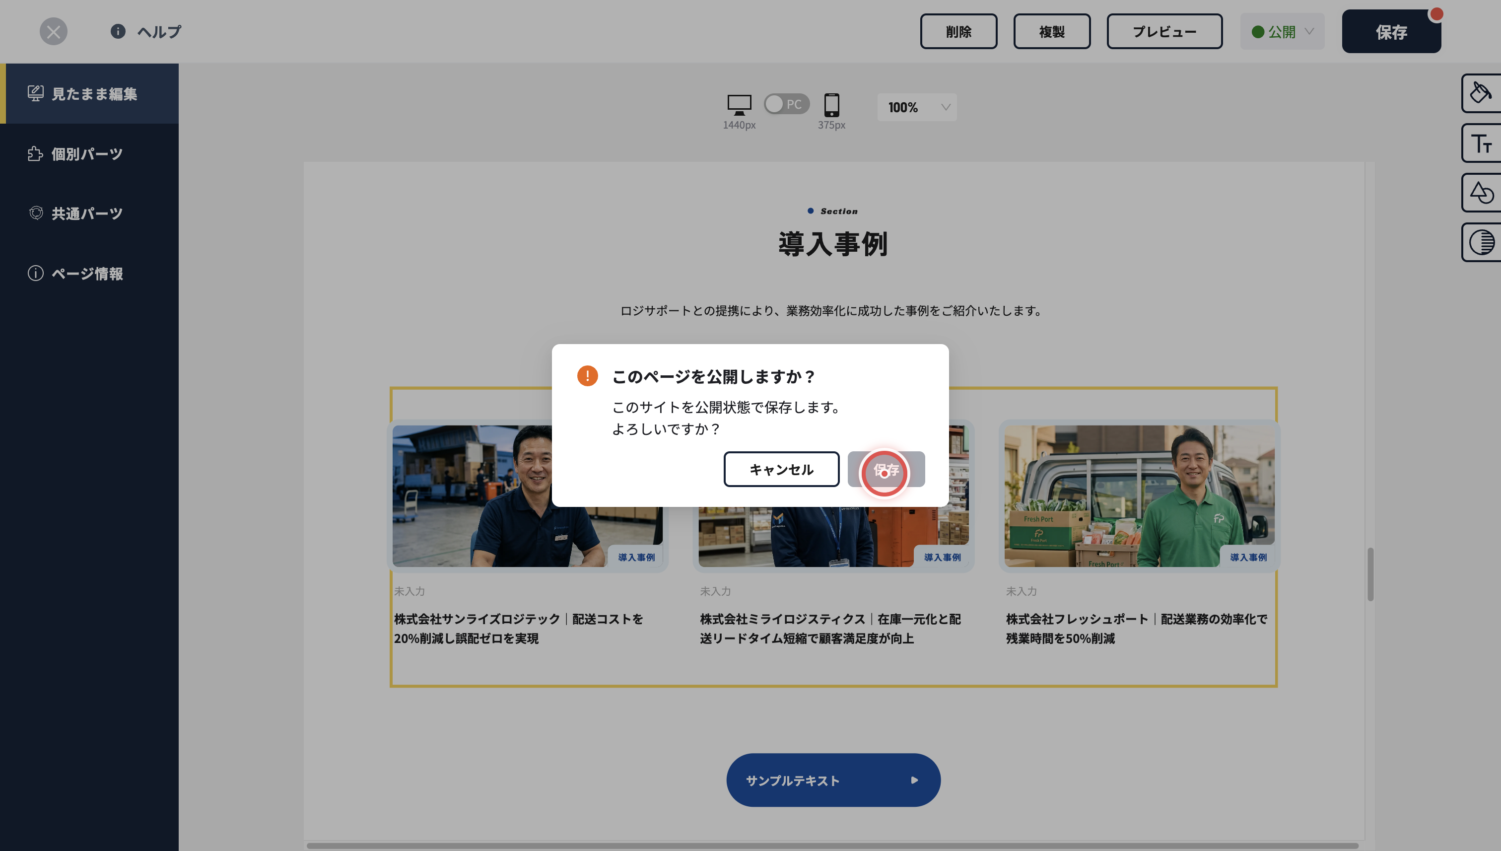Click the このサイトを公開状態で保存します message
Image resolution: width=1501 pixels, height=851 pixels.
[726, 408]
